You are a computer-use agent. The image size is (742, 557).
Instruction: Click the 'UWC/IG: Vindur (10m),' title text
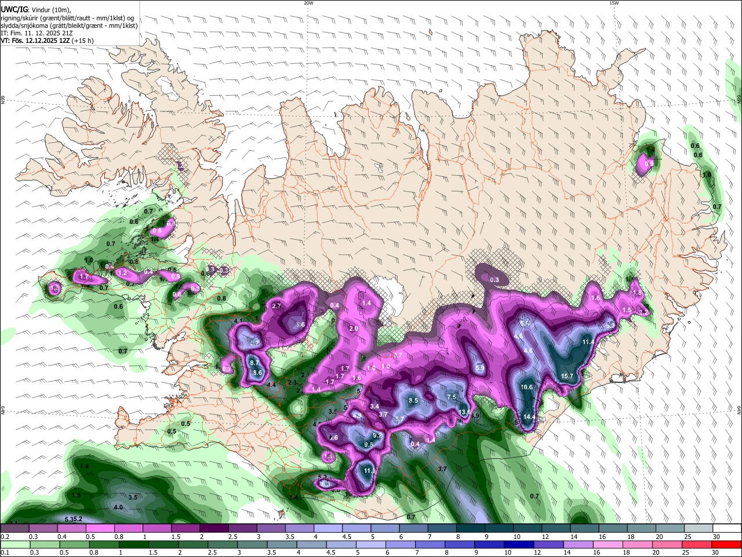[x=35, y=9]
